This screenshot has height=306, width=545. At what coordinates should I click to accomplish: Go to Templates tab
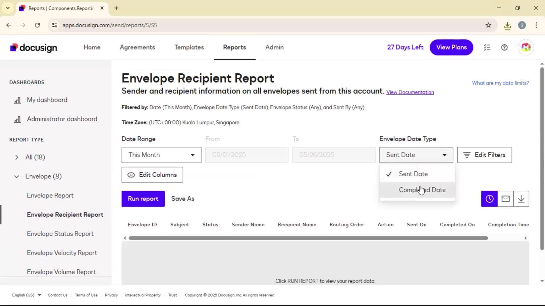(x=189, y=47)
